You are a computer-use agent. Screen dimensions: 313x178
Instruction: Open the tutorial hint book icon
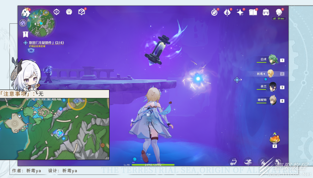pos(81,12)
